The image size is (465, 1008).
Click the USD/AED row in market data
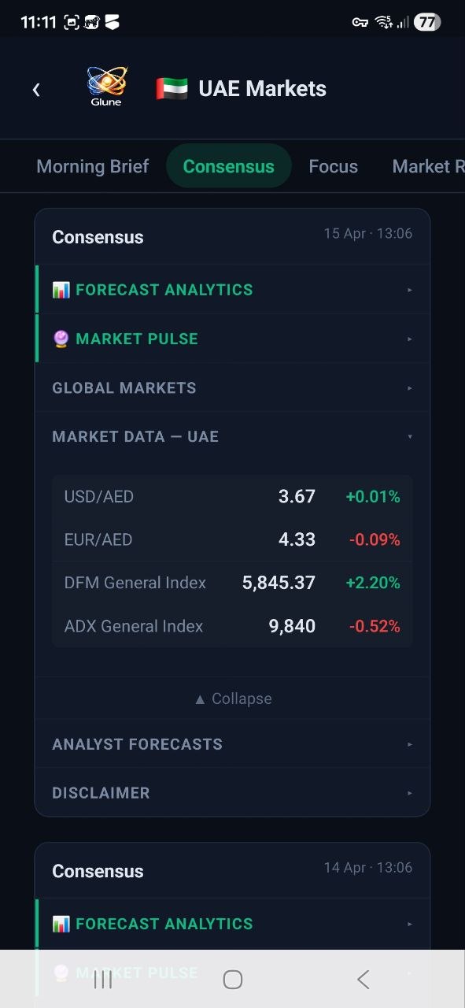pos(232,496)
